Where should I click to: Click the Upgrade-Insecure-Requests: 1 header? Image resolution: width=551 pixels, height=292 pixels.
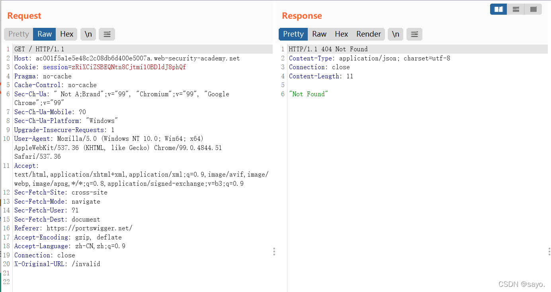[64, 130]
